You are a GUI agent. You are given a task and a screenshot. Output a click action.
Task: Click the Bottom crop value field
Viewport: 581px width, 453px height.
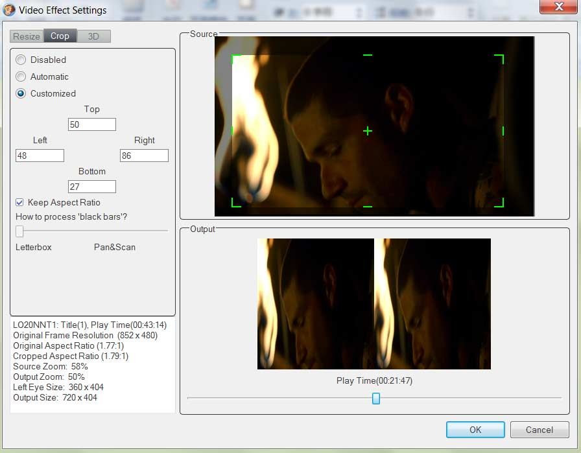click(x=92, y=187)
